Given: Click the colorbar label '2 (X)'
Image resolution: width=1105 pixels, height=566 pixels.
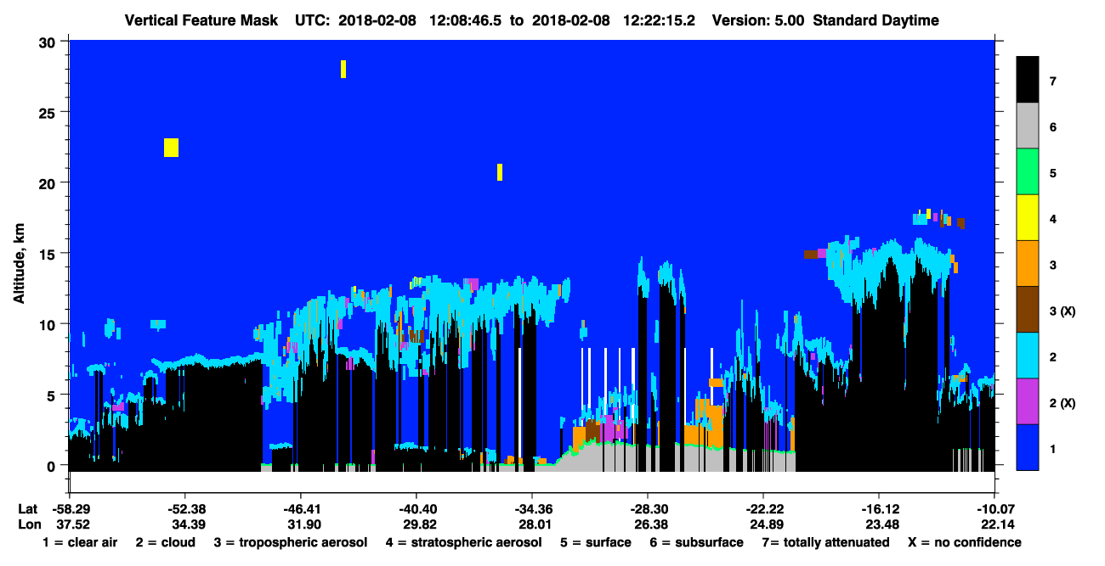Looking at the screenshot, I should click(x=1062, y=403).
